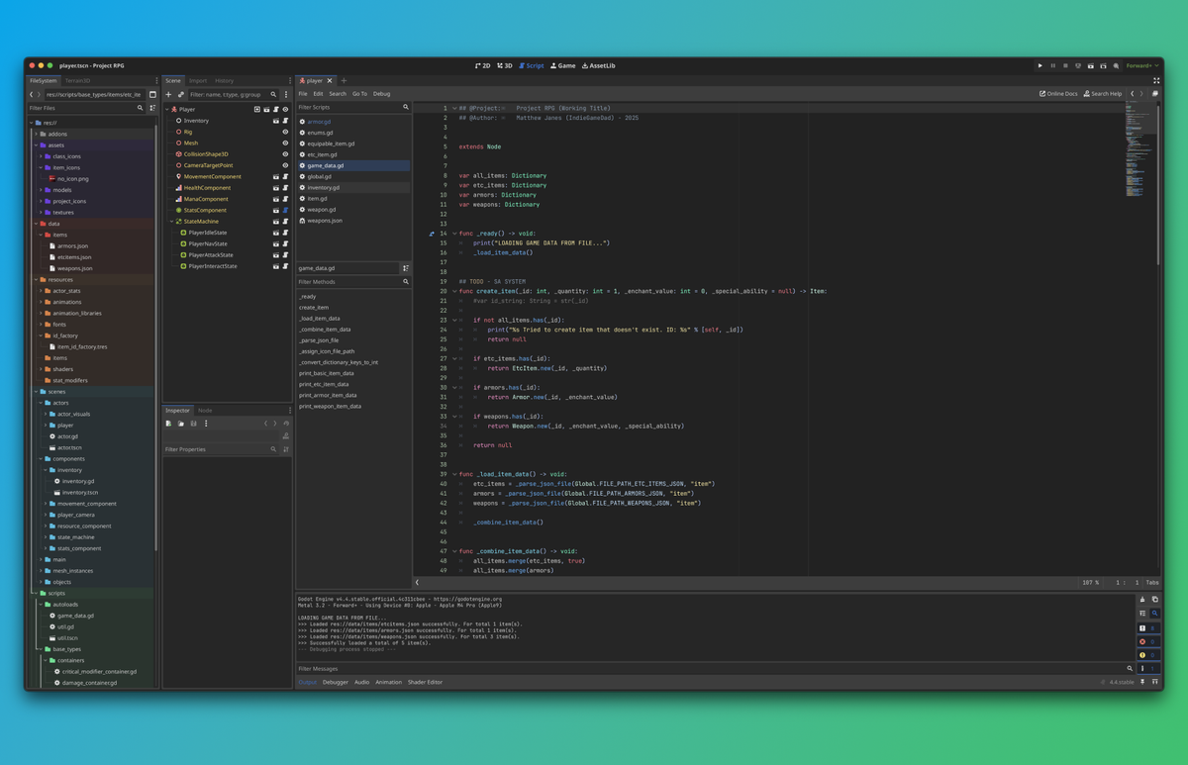Toggle the output search bar icon
The height and width of the screenshot is (765, 1188).
click(1155, 614)
